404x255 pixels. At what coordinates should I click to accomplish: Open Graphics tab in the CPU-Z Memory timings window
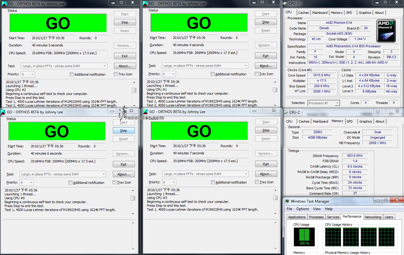coord(366,121)
